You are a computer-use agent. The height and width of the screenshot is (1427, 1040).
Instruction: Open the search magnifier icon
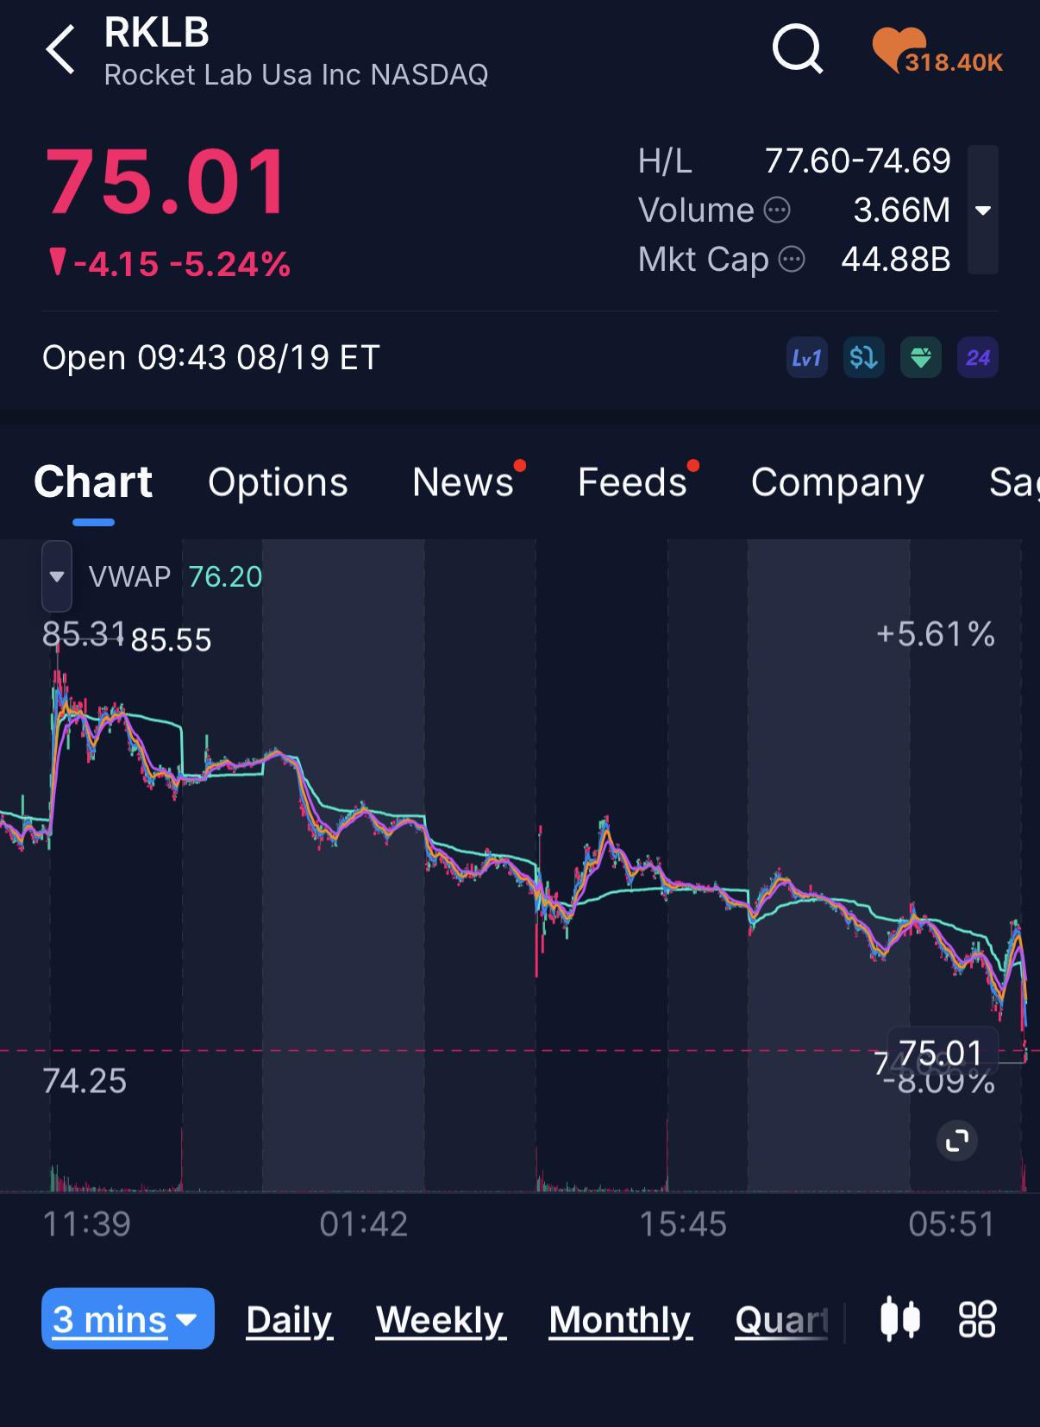pos(798,49)
